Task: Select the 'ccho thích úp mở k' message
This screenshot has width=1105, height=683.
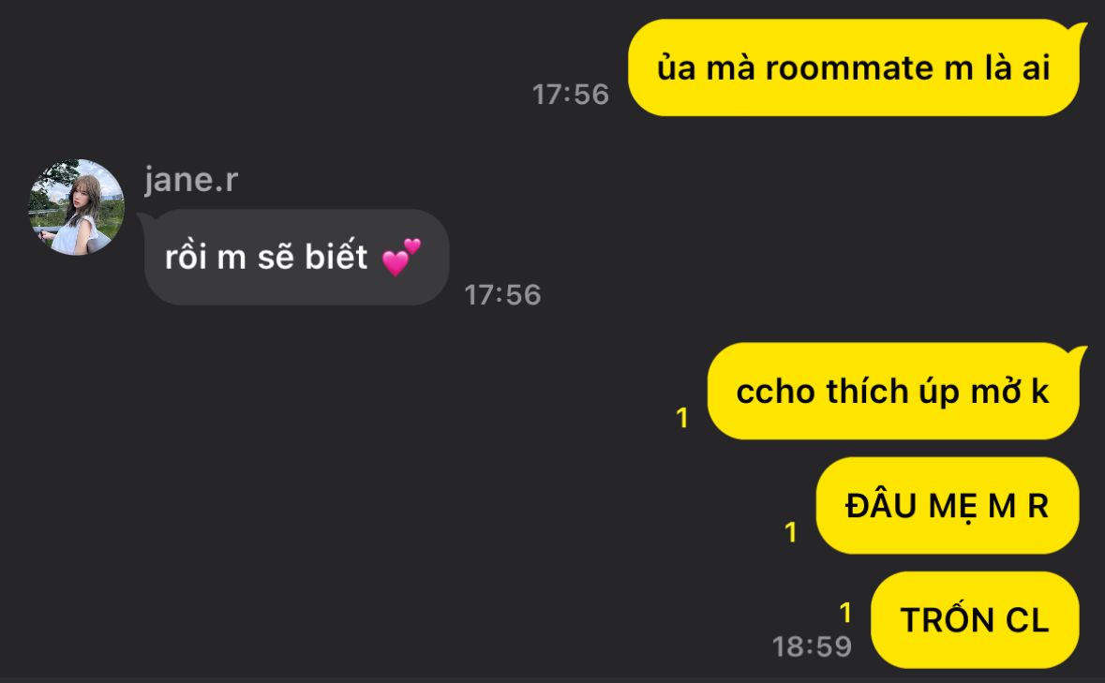Action: pos(893,392)
